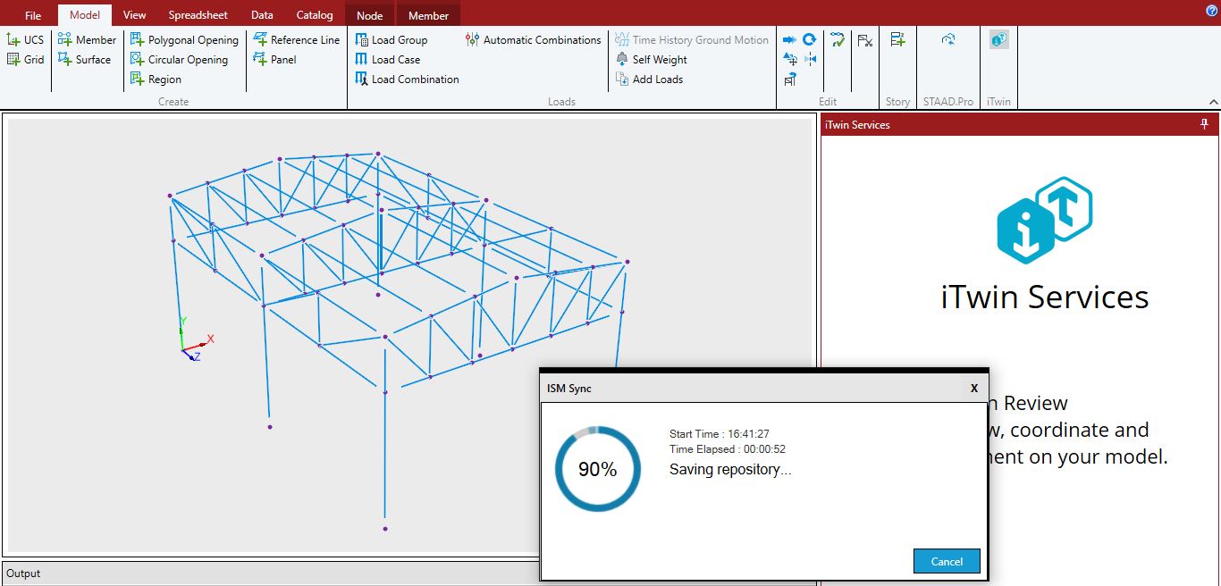Click the blue arrow Move icon

point(789,40)
